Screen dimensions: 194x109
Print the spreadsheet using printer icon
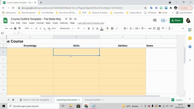point(15,28)
